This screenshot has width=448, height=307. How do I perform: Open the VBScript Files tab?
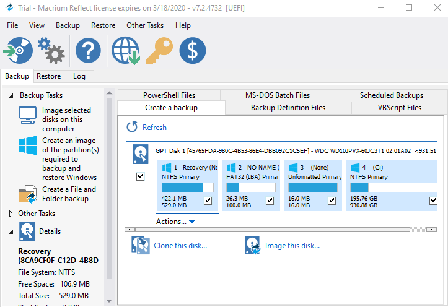click(x=400, y=108)
